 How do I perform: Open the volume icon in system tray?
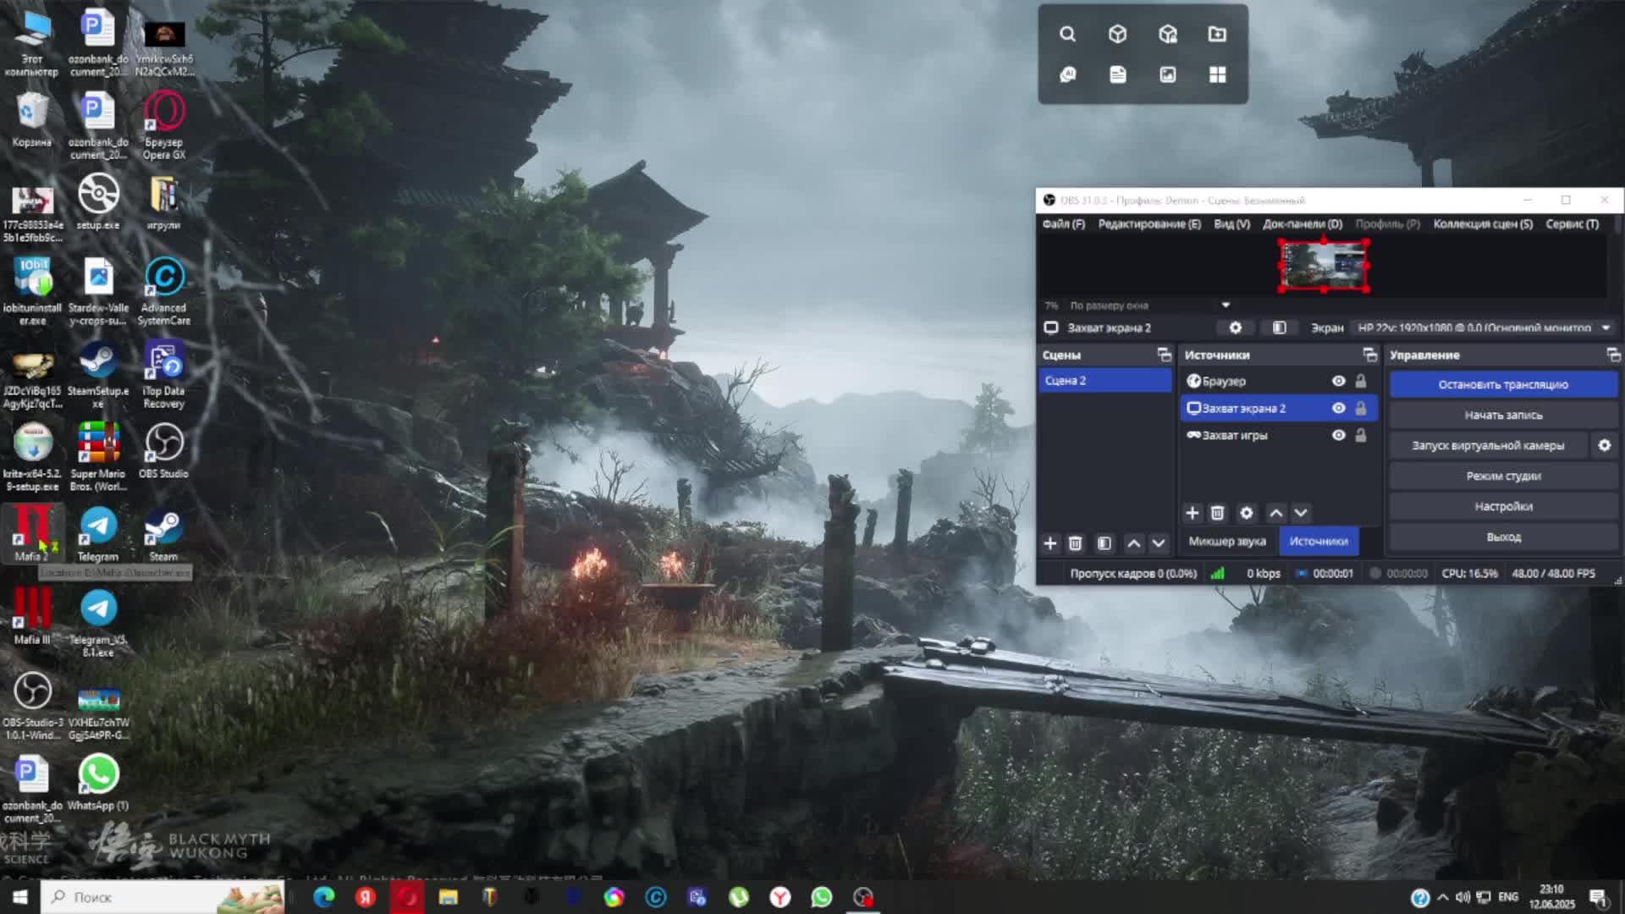tap(1462, 897)
